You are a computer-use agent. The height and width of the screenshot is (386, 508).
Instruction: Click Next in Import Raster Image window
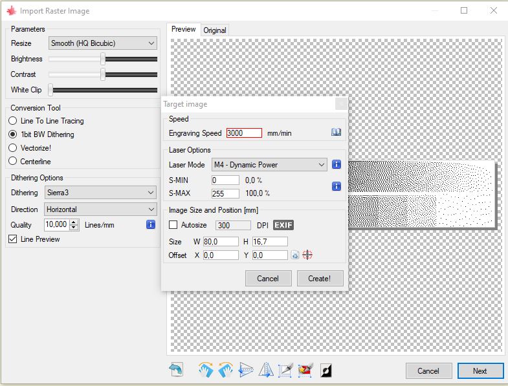click(x=480, y=370)
